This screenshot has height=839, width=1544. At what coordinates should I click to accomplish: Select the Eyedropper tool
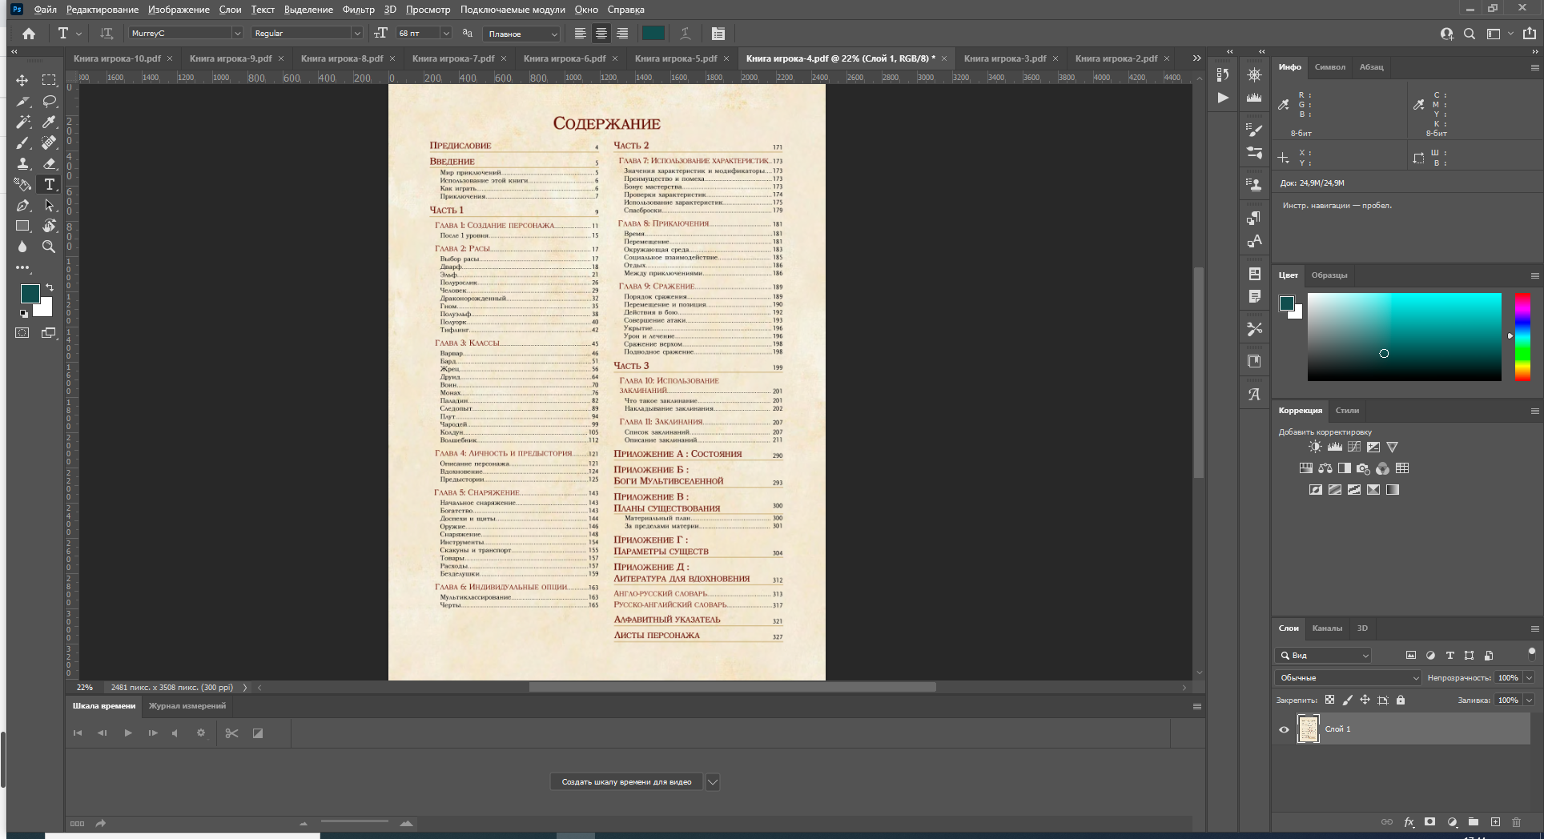click(49, 122)
